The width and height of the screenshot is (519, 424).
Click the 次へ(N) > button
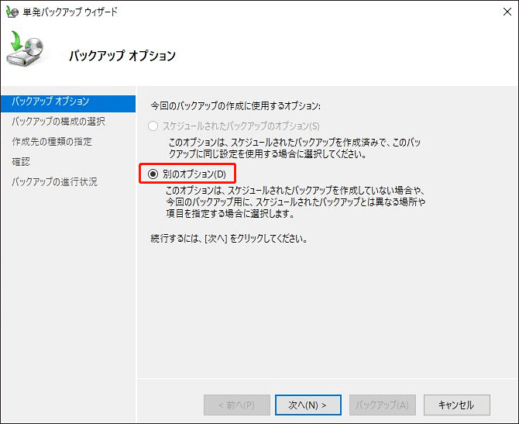(x=308, y=405)
